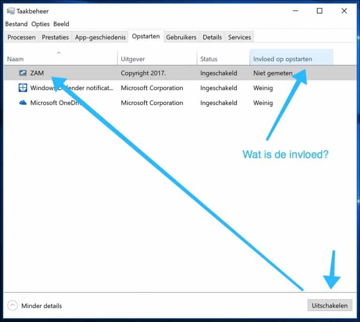Minimize the Taakbeheer window
The height and width of the screenshot is (322, 360).
tap(295, 11)
